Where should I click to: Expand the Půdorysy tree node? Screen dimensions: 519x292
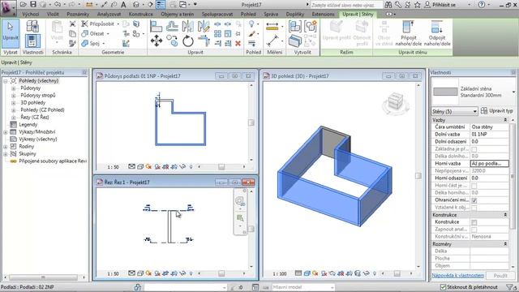(x=14, y=88)
